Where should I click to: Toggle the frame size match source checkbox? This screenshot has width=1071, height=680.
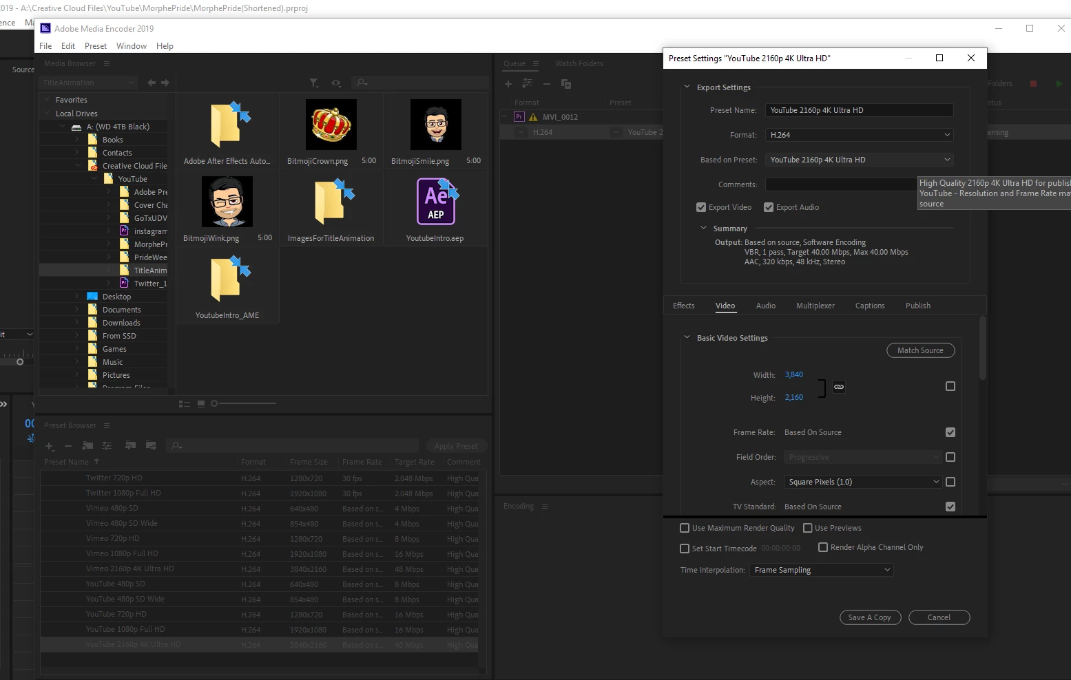950,386
